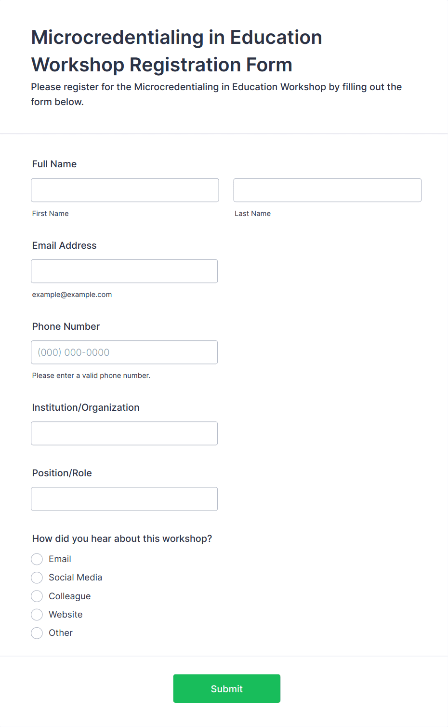
Task: Click the workshop registration form title
Action: click(176, 51)
